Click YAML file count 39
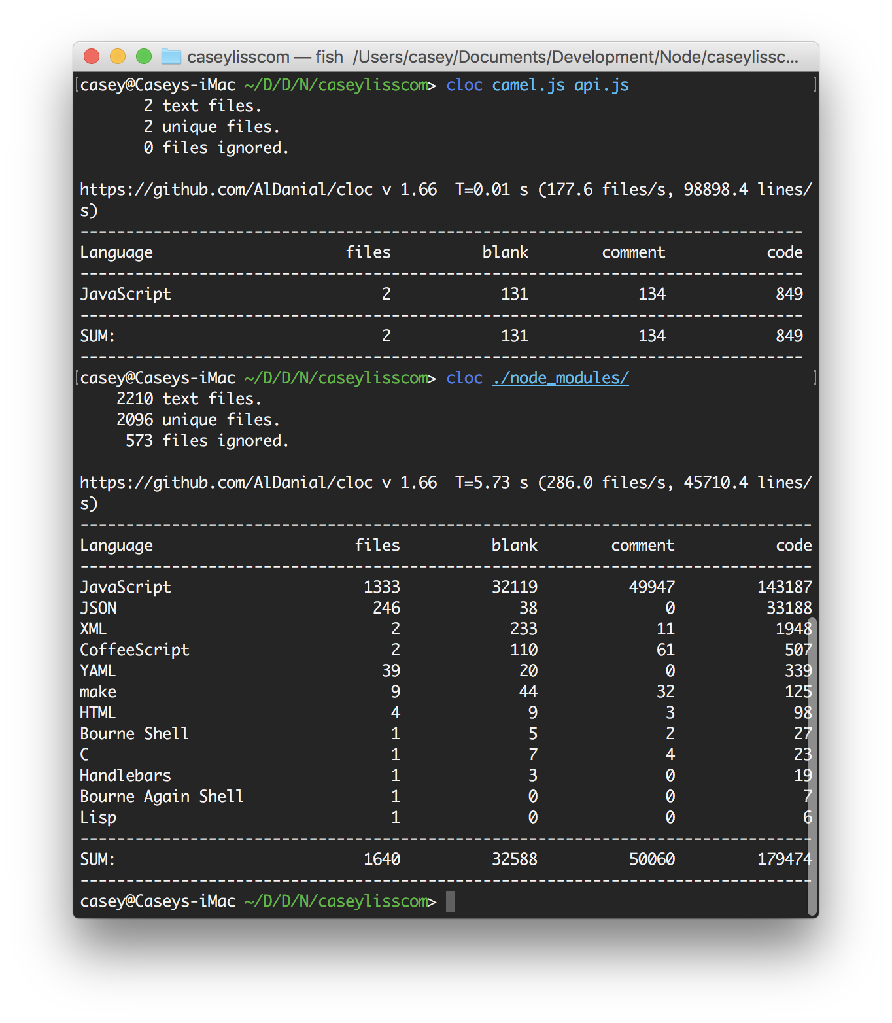892x1023 pixels. click(391, 671)
